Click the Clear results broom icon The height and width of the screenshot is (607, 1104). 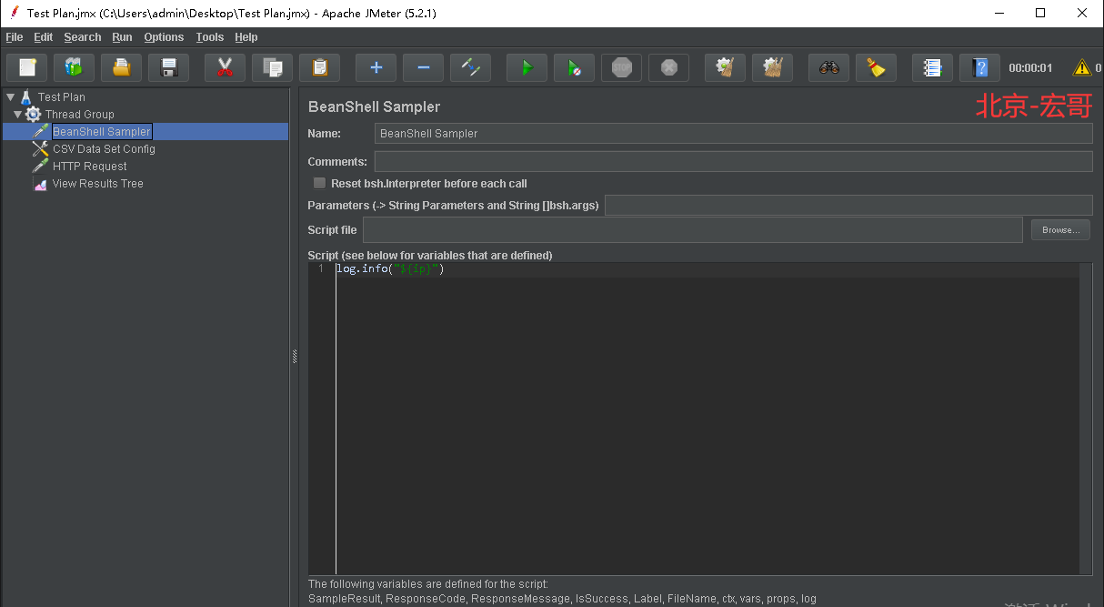pyautogui.click(x=726, y=67)
